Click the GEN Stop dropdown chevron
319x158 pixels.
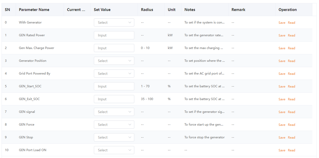point(130,137)
